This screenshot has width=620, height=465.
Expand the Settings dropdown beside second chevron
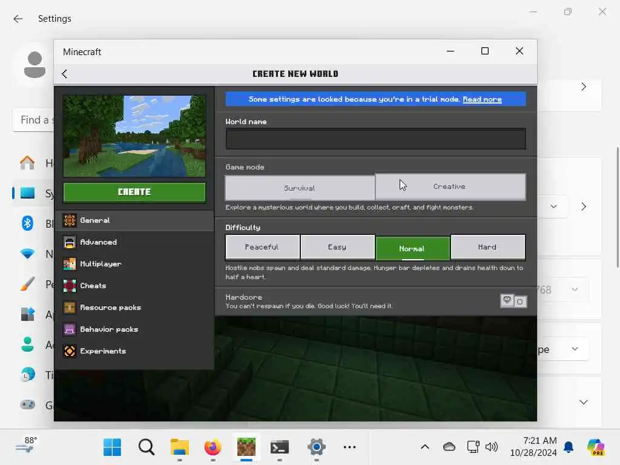pos(553,206)
